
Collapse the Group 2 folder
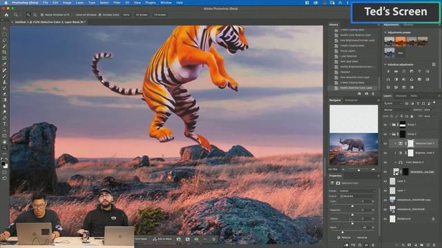pyautogui.click(x=390, y=134)
